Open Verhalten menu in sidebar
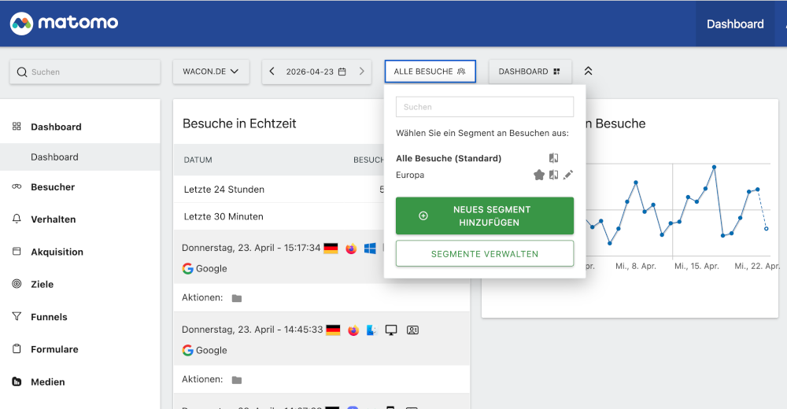This screenshot has width=787, height=409. pyautogui.click(x=54, y=219)
